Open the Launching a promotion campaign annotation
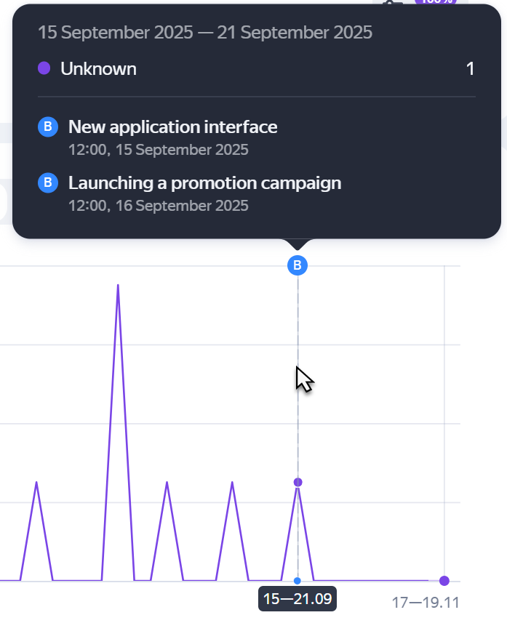This screenshot has height=631, width=507. (204, 182)
